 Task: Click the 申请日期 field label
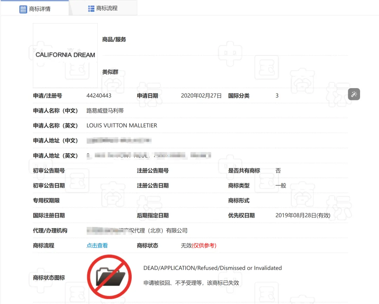coord(147,96)
